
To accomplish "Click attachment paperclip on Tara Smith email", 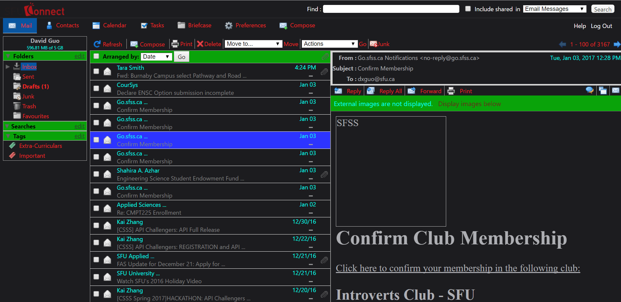I will [324, 71].
